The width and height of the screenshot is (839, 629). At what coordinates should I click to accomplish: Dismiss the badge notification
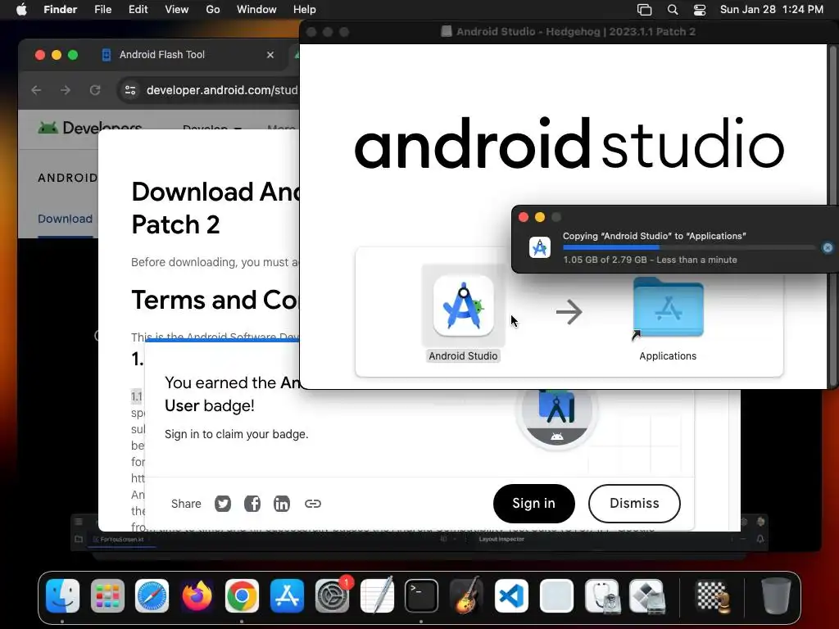tap(634, 504)
